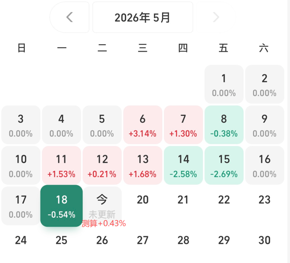
Task: Select May 4 day cell
Action: click(x=61, y=125)
